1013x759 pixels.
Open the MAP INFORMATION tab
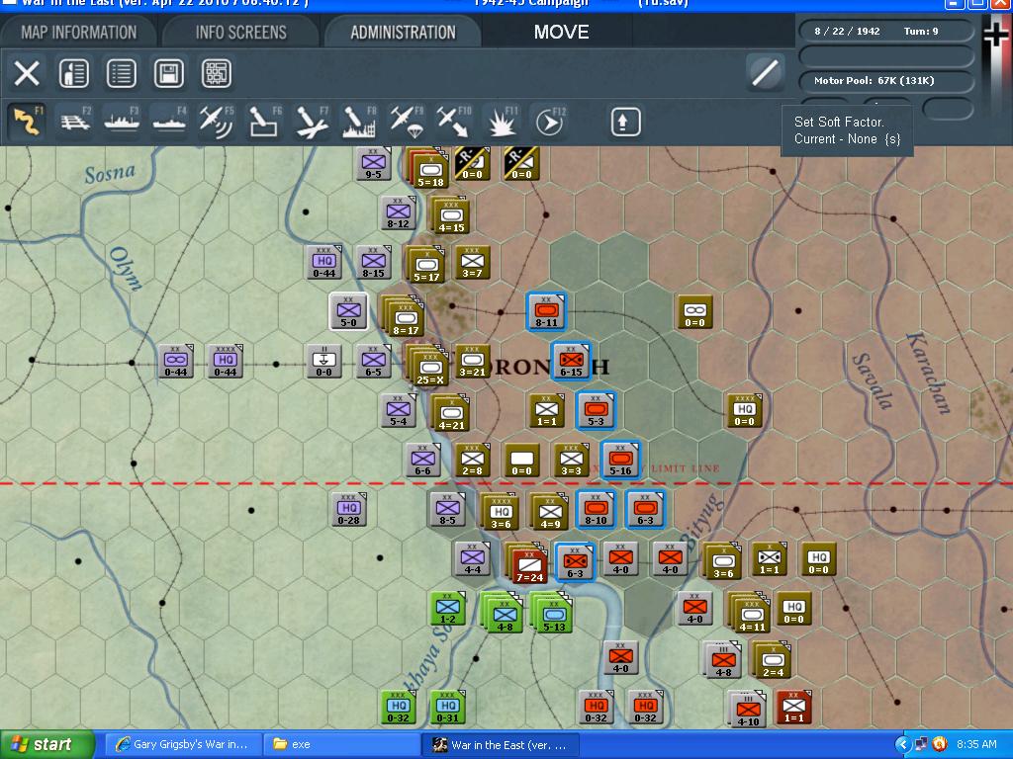[x=79, y=33]
